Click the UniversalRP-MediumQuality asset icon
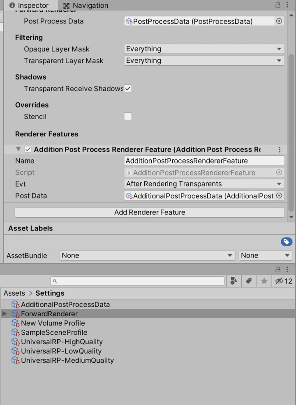 coord(16,360)
